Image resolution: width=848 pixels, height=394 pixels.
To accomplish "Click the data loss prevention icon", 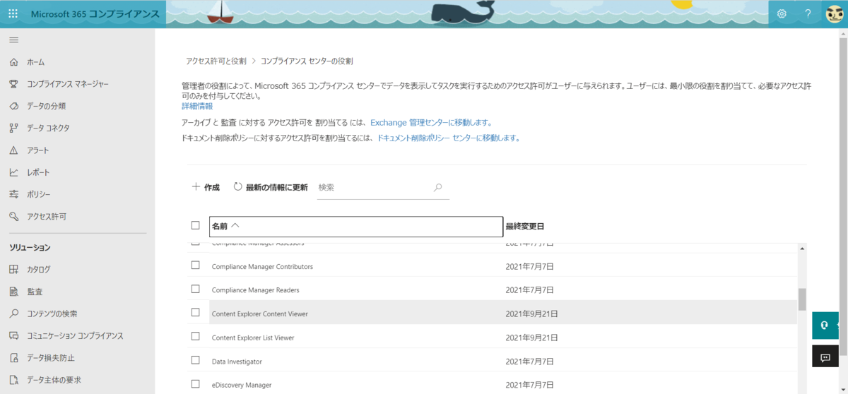I will point(13,357).
